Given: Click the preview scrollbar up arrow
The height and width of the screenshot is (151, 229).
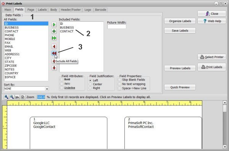Looking at the screenshot, I should click(225, 103).
